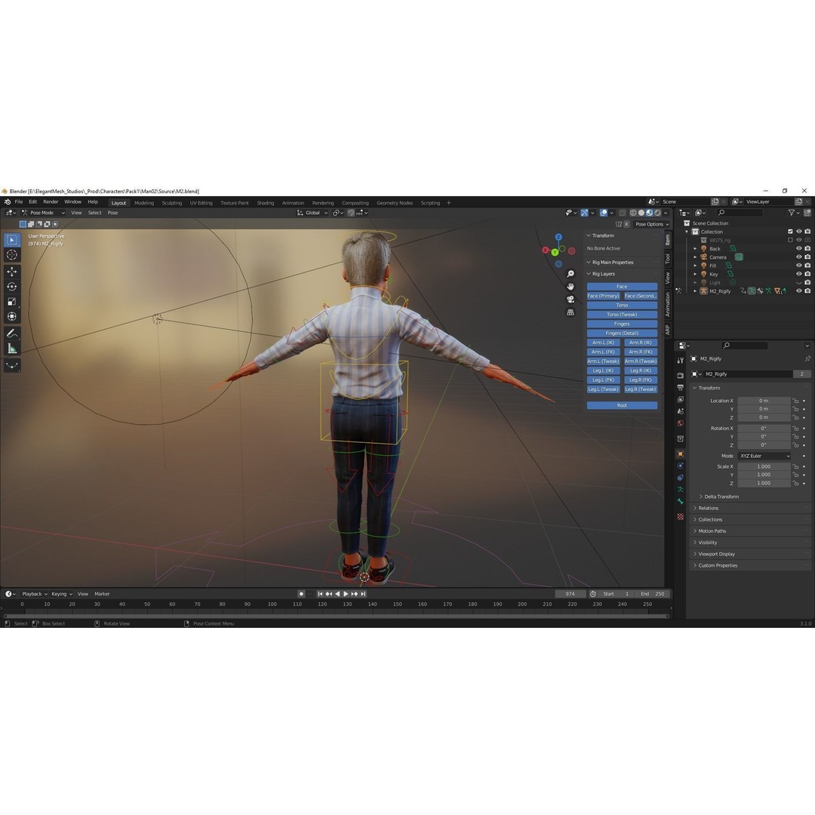Open Bone properties green bone icon
815x815 pixels.
click(681, 502)
